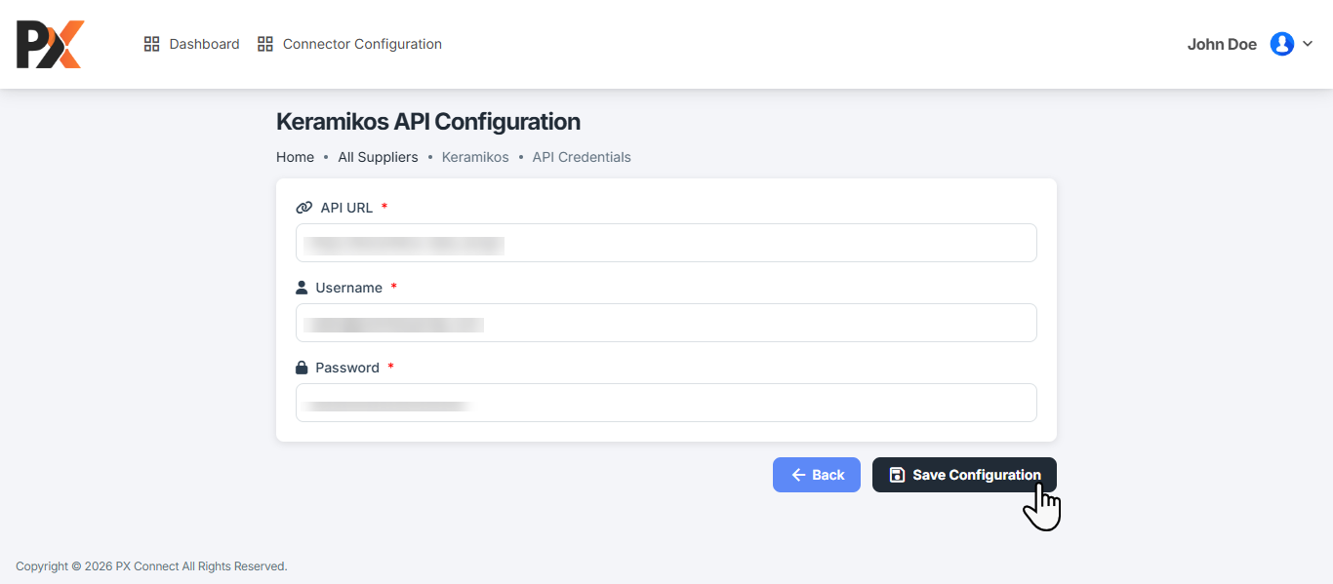1333x584 pixels.
Task: Click the PX logo in header
Action: (50, 44)
